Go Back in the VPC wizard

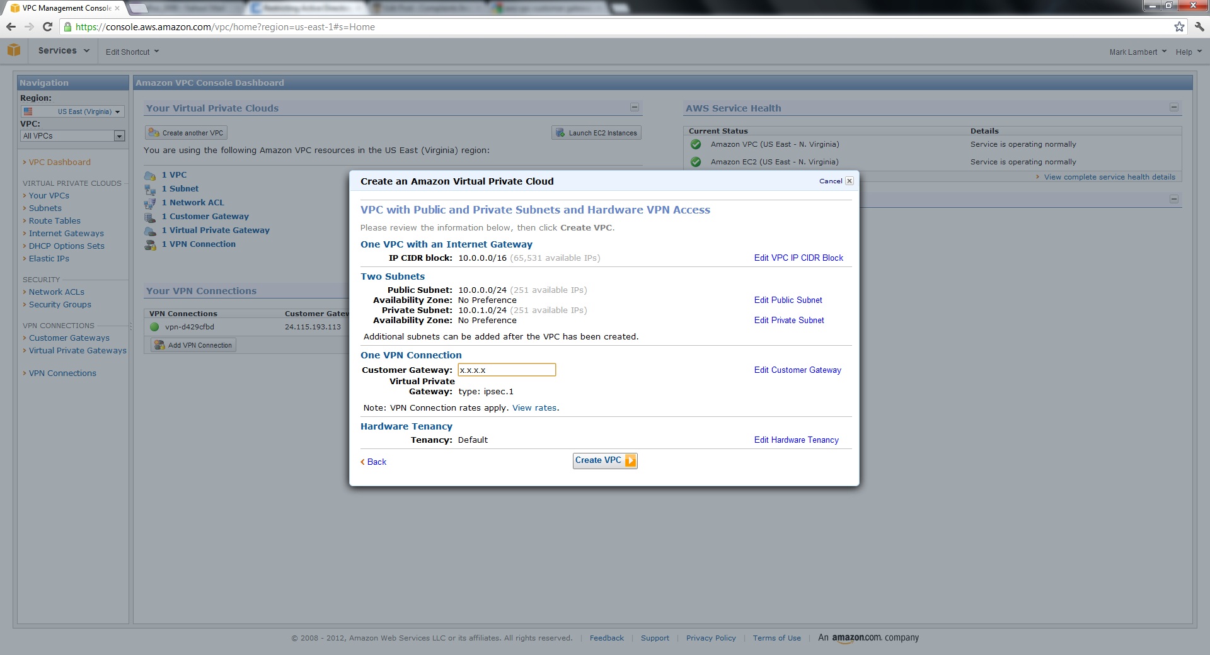click(x=376, y=462)
